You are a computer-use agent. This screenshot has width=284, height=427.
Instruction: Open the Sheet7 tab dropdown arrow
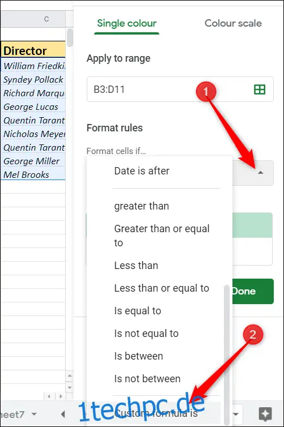(x=34, y=414)
